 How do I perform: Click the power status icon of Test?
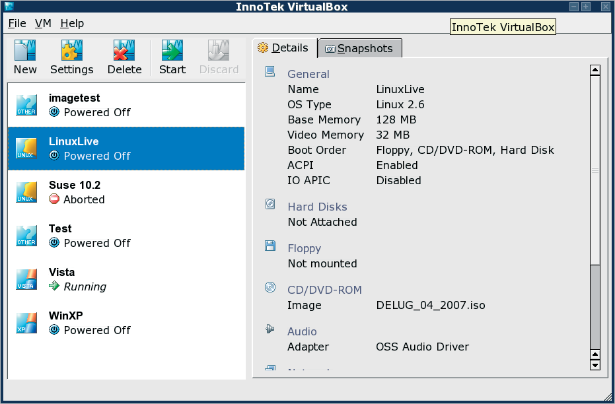(x=54, y=242)
